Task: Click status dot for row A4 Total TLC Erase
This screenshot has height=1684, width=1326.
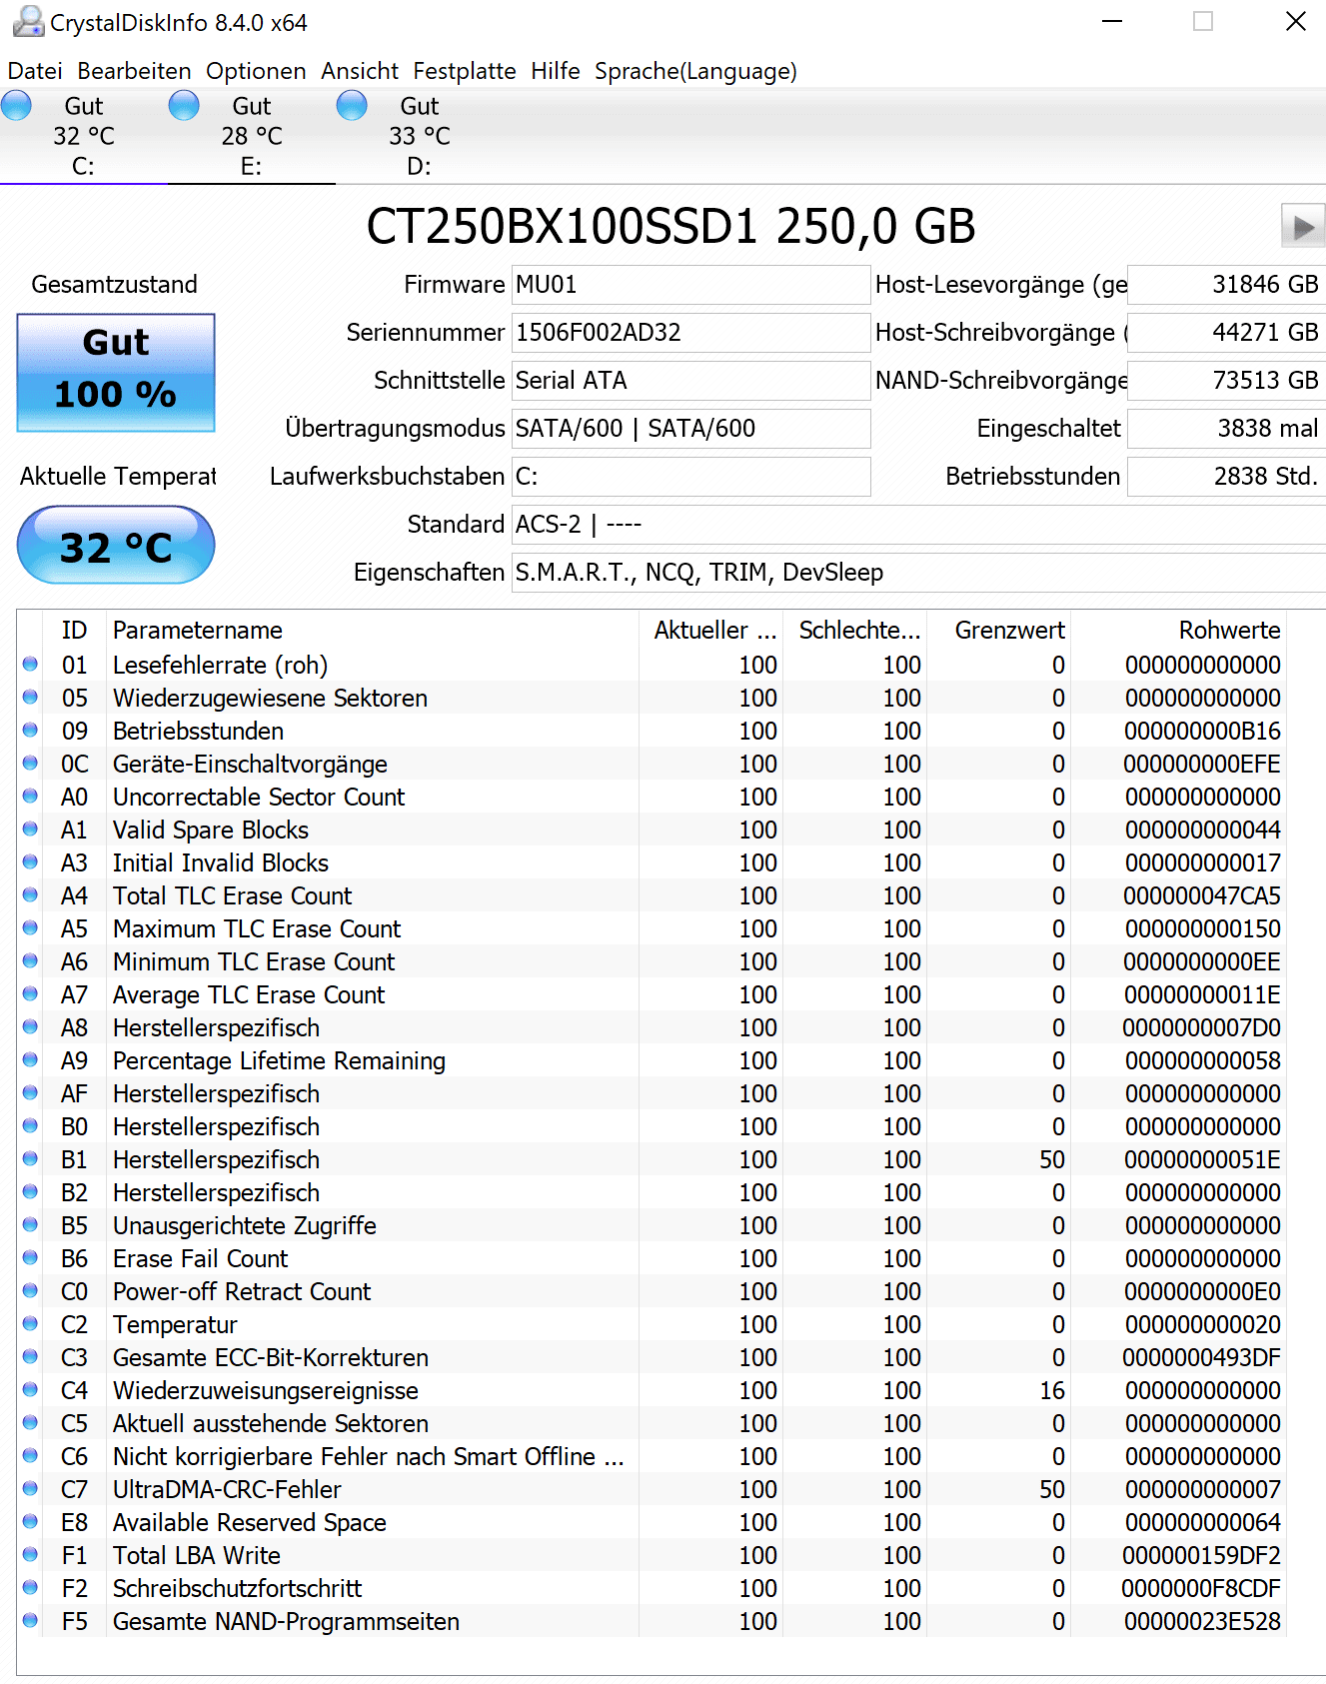Action: pyautogui.click(x=30, y=894)
